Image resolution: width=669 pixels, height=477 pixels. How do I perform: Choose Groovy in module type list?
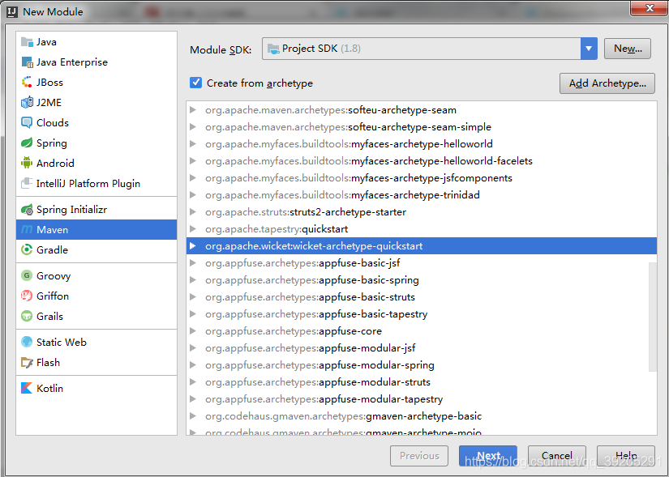(x=96, y=276)
